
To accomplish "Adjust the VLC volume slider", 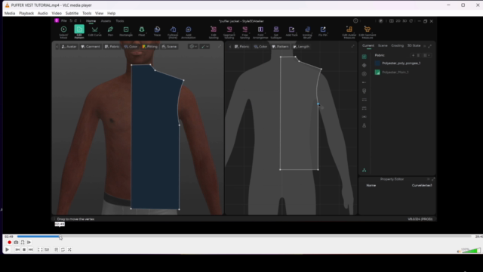I will tap(471, 250).
